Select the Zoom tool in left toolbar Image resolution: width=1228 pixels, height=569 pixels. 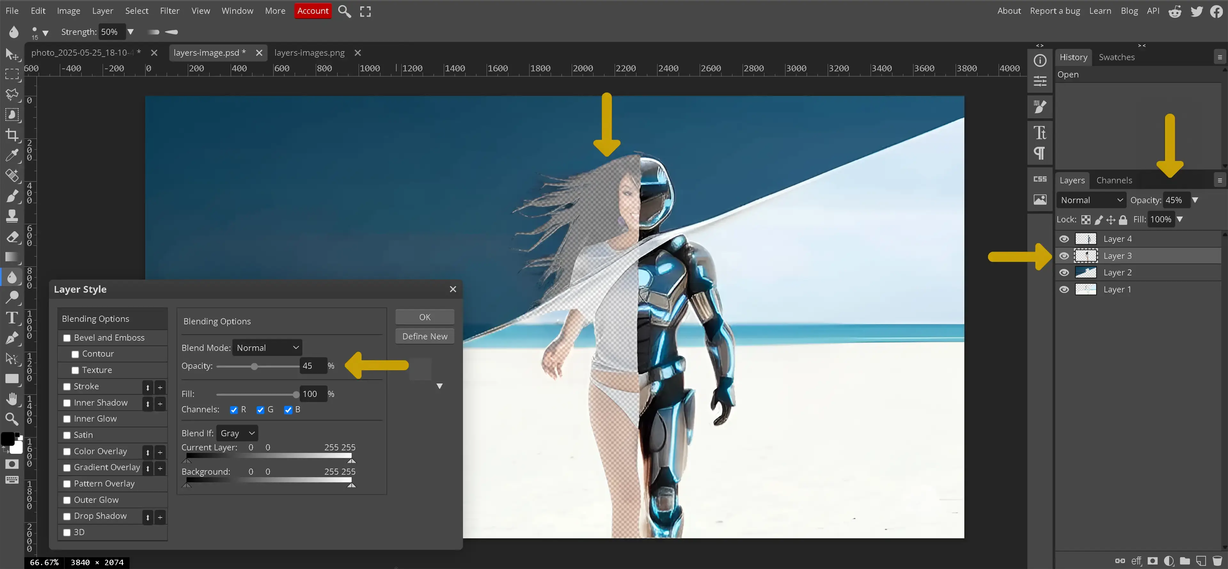(12, 419)
